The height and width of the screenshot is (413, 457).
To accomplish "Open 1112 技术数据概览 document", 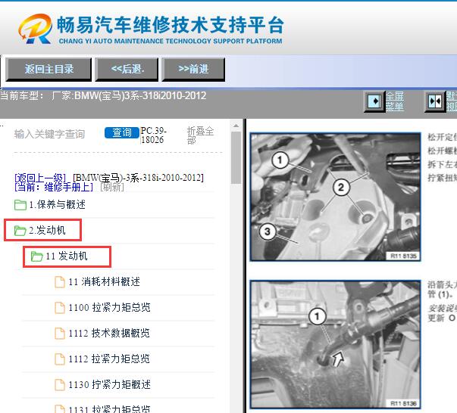I will click(x=109, y=333).
